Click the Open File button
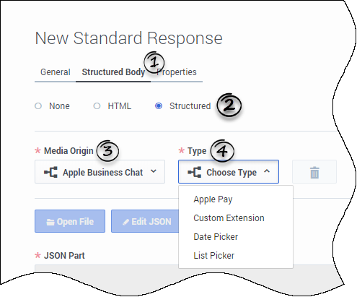This screenshot has width=357, height=297. (x=70, y=221)
